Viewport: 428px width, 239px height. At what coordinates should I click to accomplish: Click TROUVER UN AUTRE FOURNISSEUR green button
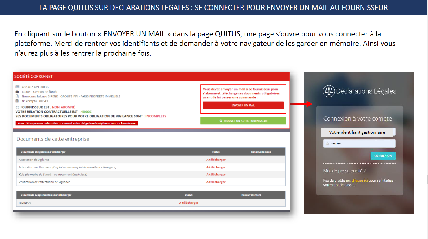pyautogui.click(x=243, y=121)
